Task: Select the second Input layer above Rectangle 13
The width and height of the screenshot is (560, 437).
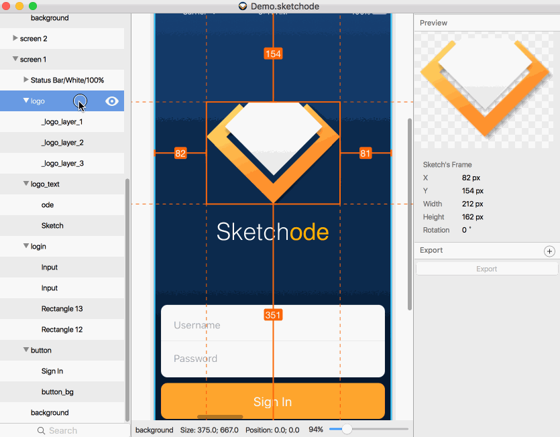Action: pos(62,288)
